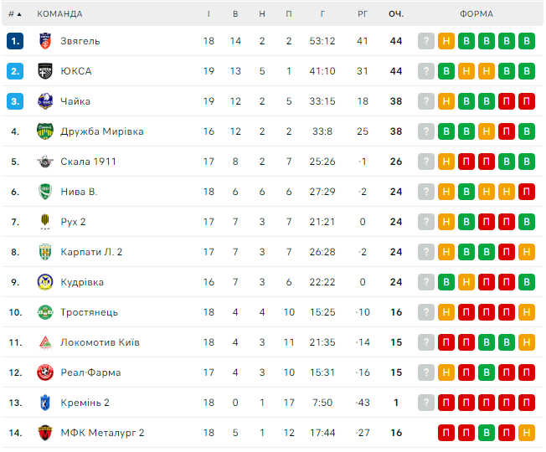Image resolution: width=546 pixels, height=452 pixels.
Task: Click Кудрівка's first green В form badge
Action: tap(446, 282)
